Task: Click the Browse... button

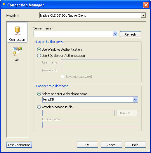Action: (x=127, y=113)
